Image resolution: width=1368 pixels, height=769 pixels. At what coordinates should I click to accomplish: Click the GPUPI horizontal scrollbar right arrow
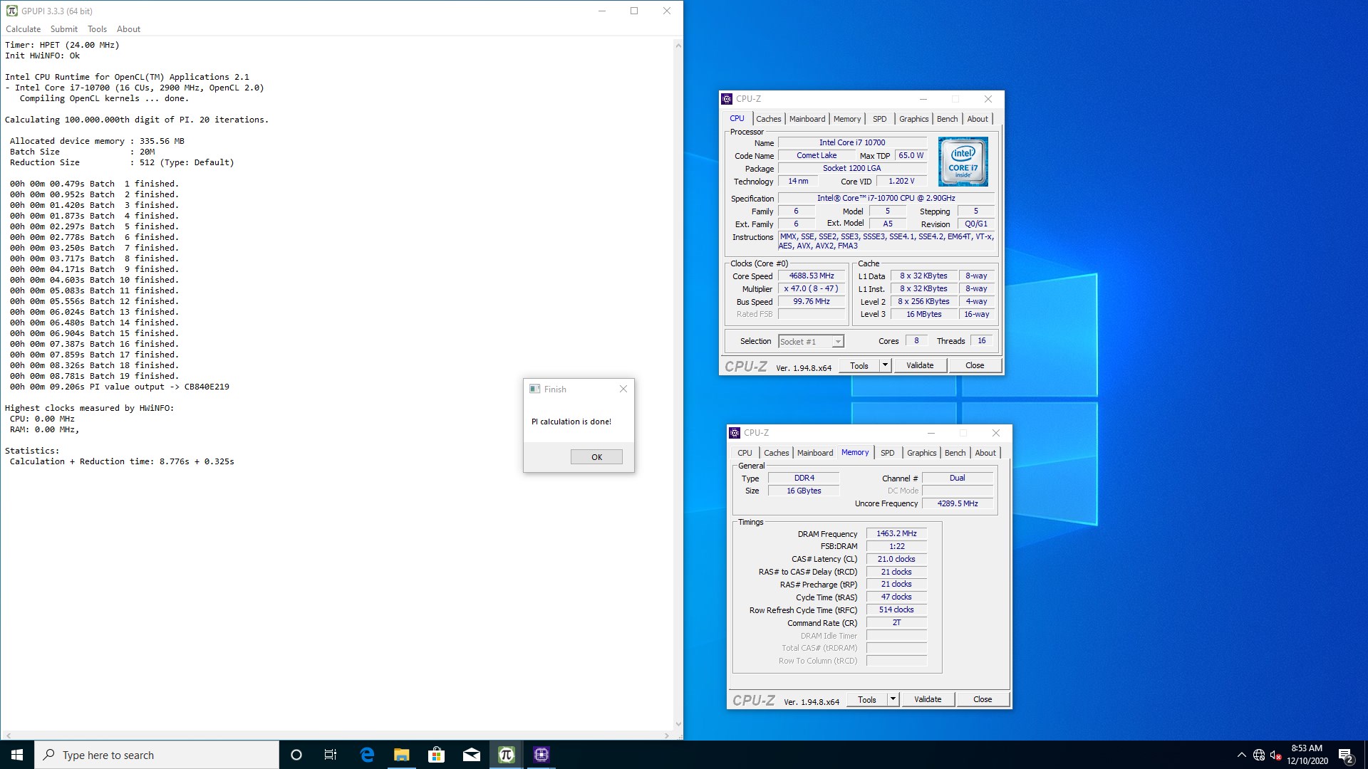pyautogui.click(x=667, y=736)
